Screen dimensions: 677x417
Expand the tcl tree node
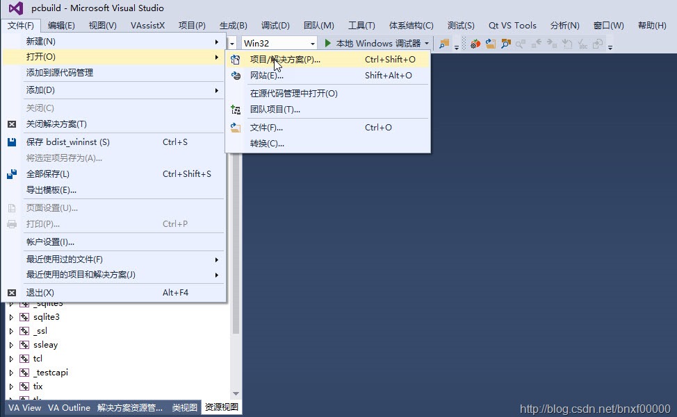click(11, 359)
